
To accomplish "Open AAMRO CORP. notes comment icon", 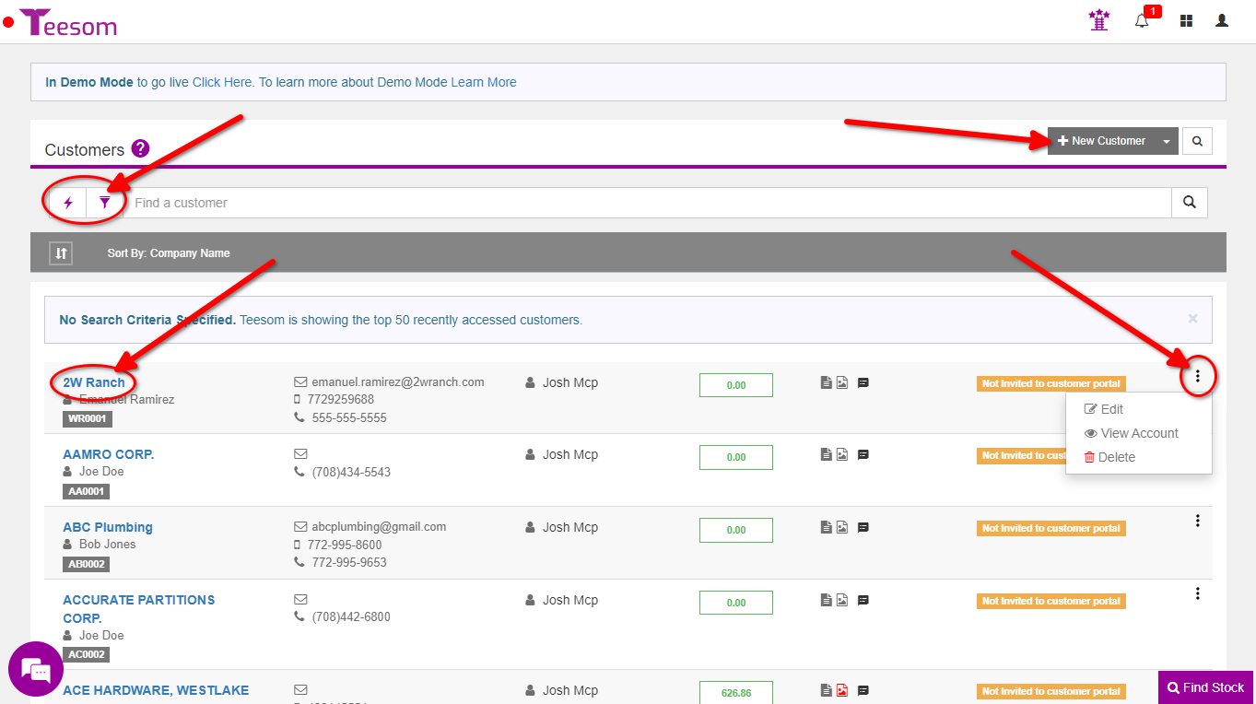I will click(863, 455).
